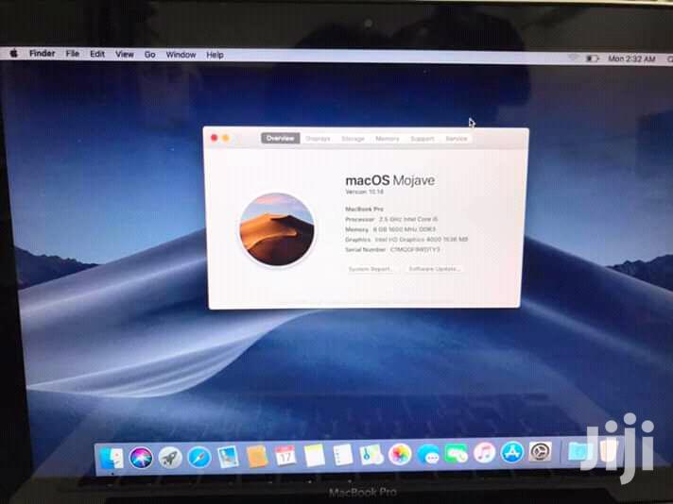Viewport: 673px width, 504px height.
Task: Click the Graphics Intel HD line
Action: click(406, 240)
